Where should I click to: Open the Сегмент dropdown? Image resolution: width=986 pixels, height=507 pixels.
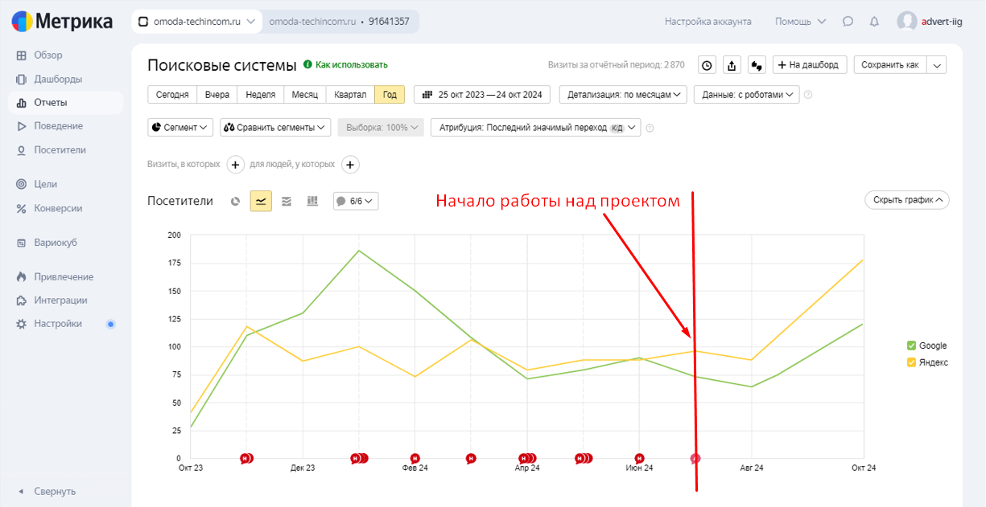pos(180,127)
